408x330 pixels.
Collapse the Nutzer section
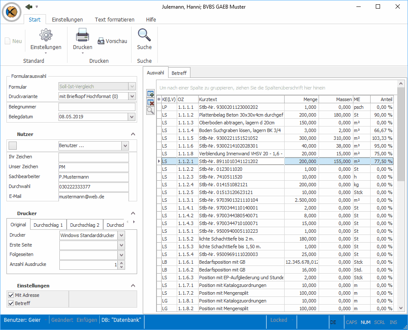coord(133,134)
